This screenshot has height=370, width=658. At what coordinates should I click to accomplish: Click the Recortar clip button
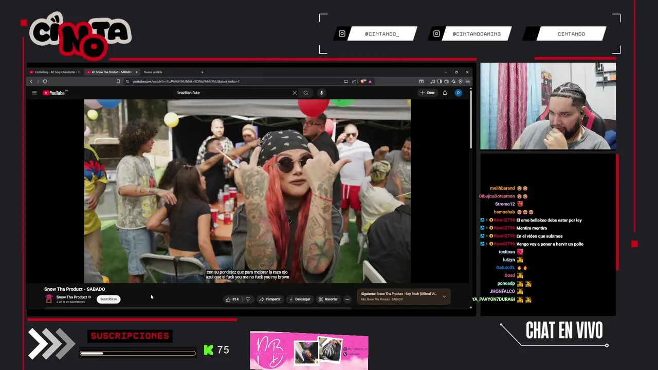pos(328,299)
